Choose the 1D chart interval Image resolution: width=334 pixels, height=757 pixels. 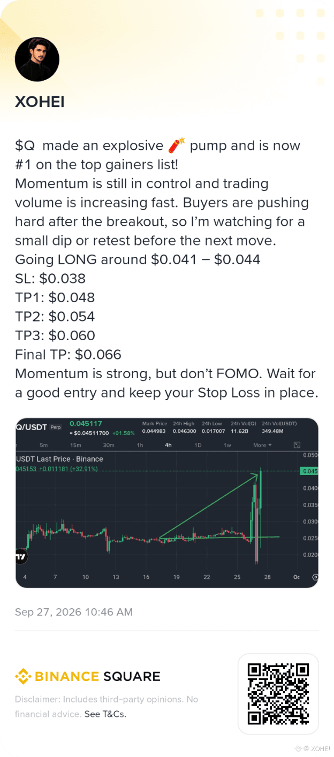198,445
